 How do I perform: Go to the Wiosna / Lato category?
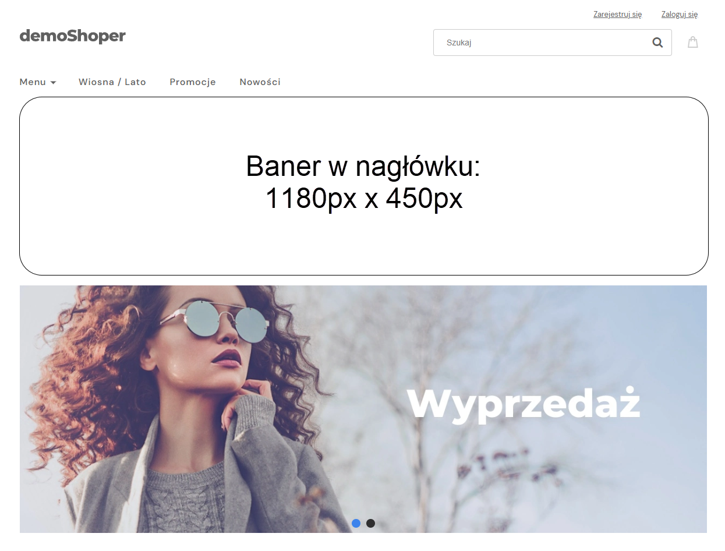point(112,82)
